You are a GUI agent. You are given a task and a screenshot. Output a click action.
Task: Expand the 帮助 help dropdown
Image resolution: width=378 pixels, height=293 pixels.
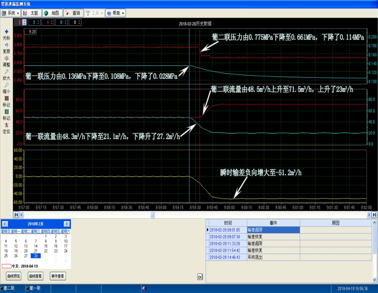(116, 13)
